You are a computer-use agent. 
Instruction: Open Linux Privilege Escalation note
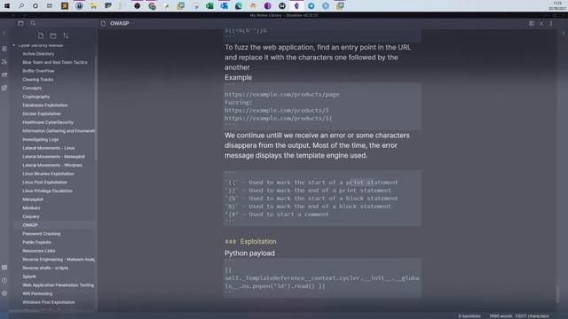(x=47, y=191)
